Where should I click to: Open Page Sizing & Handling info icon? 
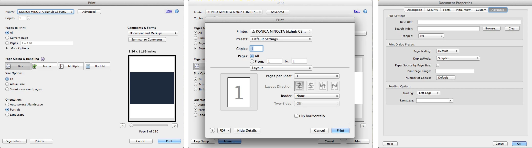pos(43,59)
